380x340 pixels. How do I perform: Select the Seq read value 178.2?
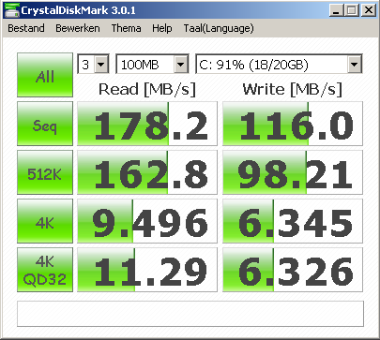click(x=147, y=124)
